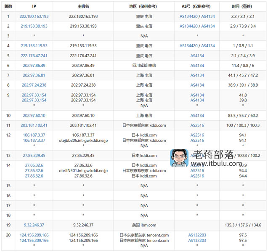Image resolution: width=268 pixels, height=252 pixels.
Task: Open AS134420 link in hop 1 row
Action: [188, 16]
